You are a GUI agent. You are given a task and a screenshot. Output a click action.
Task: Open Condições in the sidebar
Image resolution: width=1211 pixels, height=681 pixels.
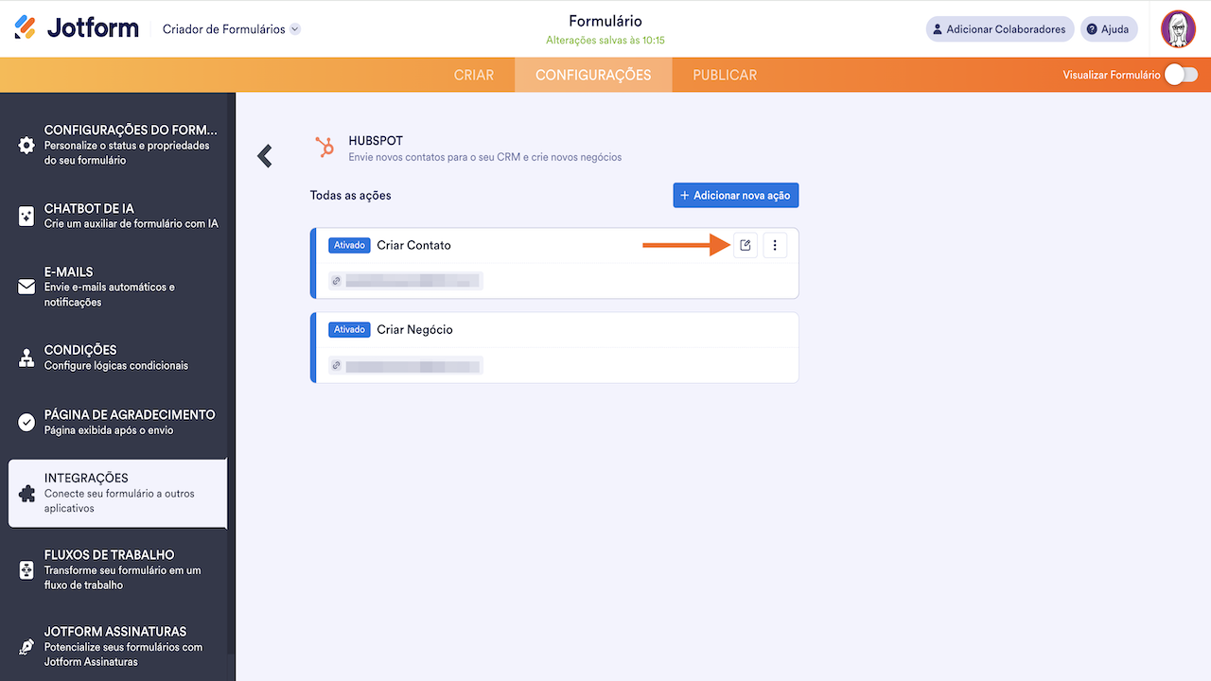tap(116, 358)
